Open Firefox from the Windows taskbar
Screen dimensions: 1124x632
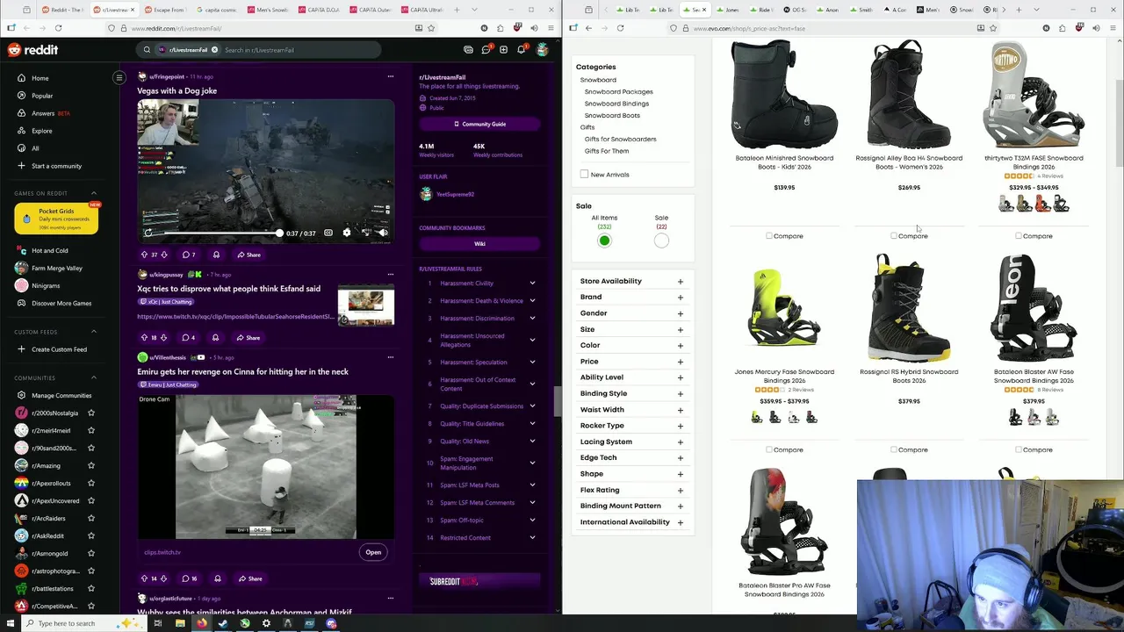[x=202, y=623]
